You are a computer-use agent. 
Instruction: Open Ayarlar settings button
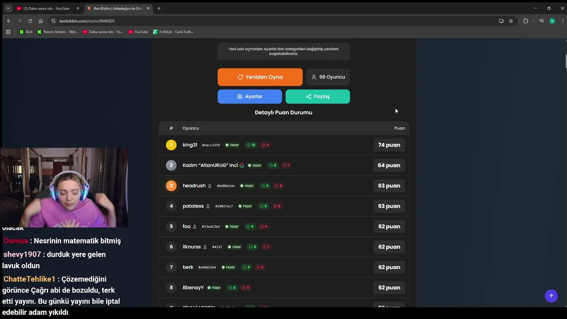pos(249,97)
